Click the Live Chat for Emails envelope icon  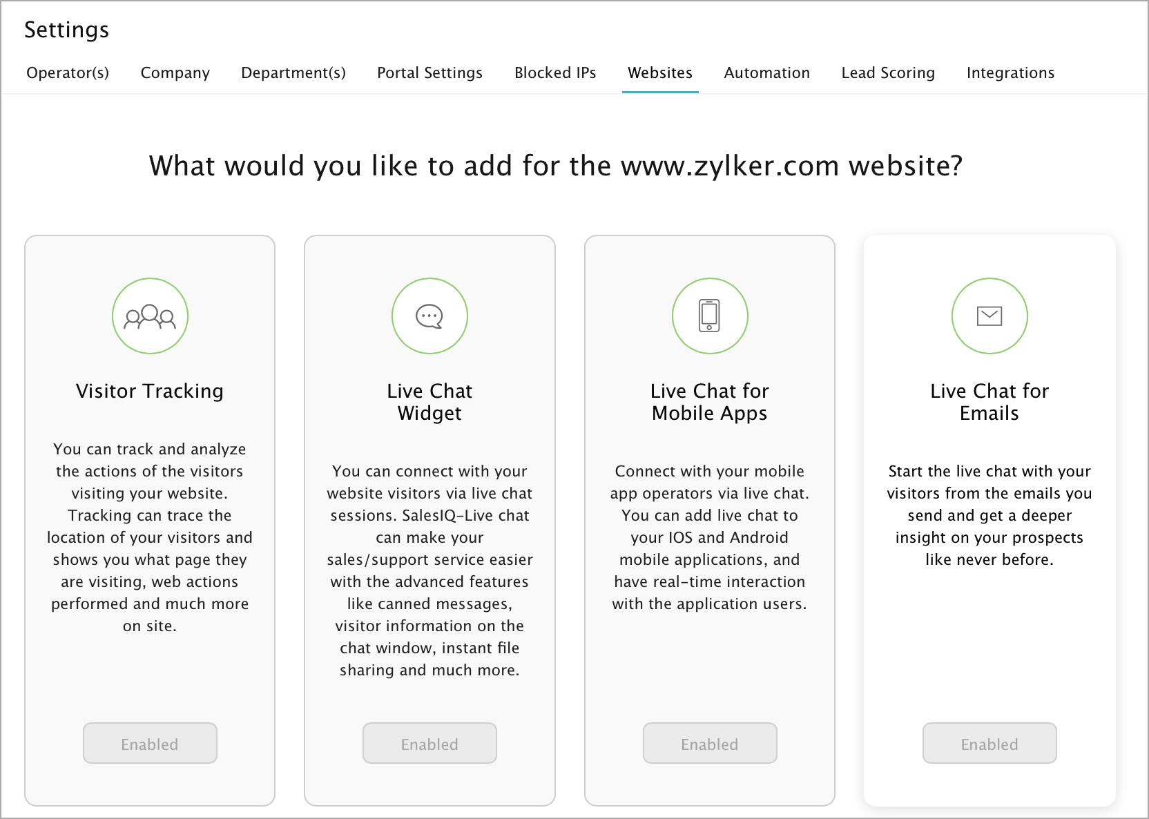[x=989, y=316]
